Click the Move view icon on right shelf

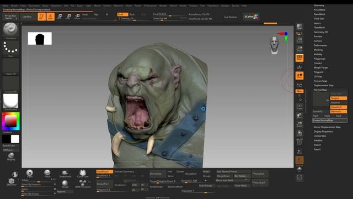click(299, 116)
